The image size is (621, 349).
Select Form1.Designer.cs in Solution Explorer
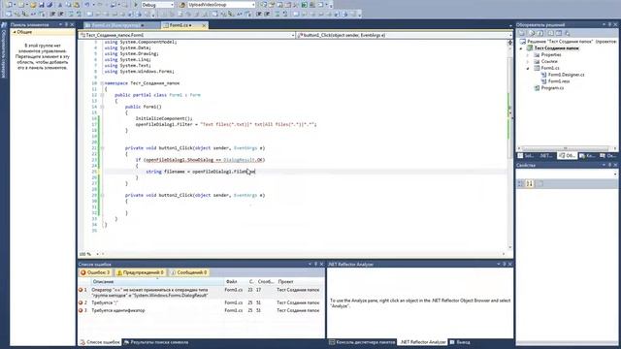click(566, 75)
